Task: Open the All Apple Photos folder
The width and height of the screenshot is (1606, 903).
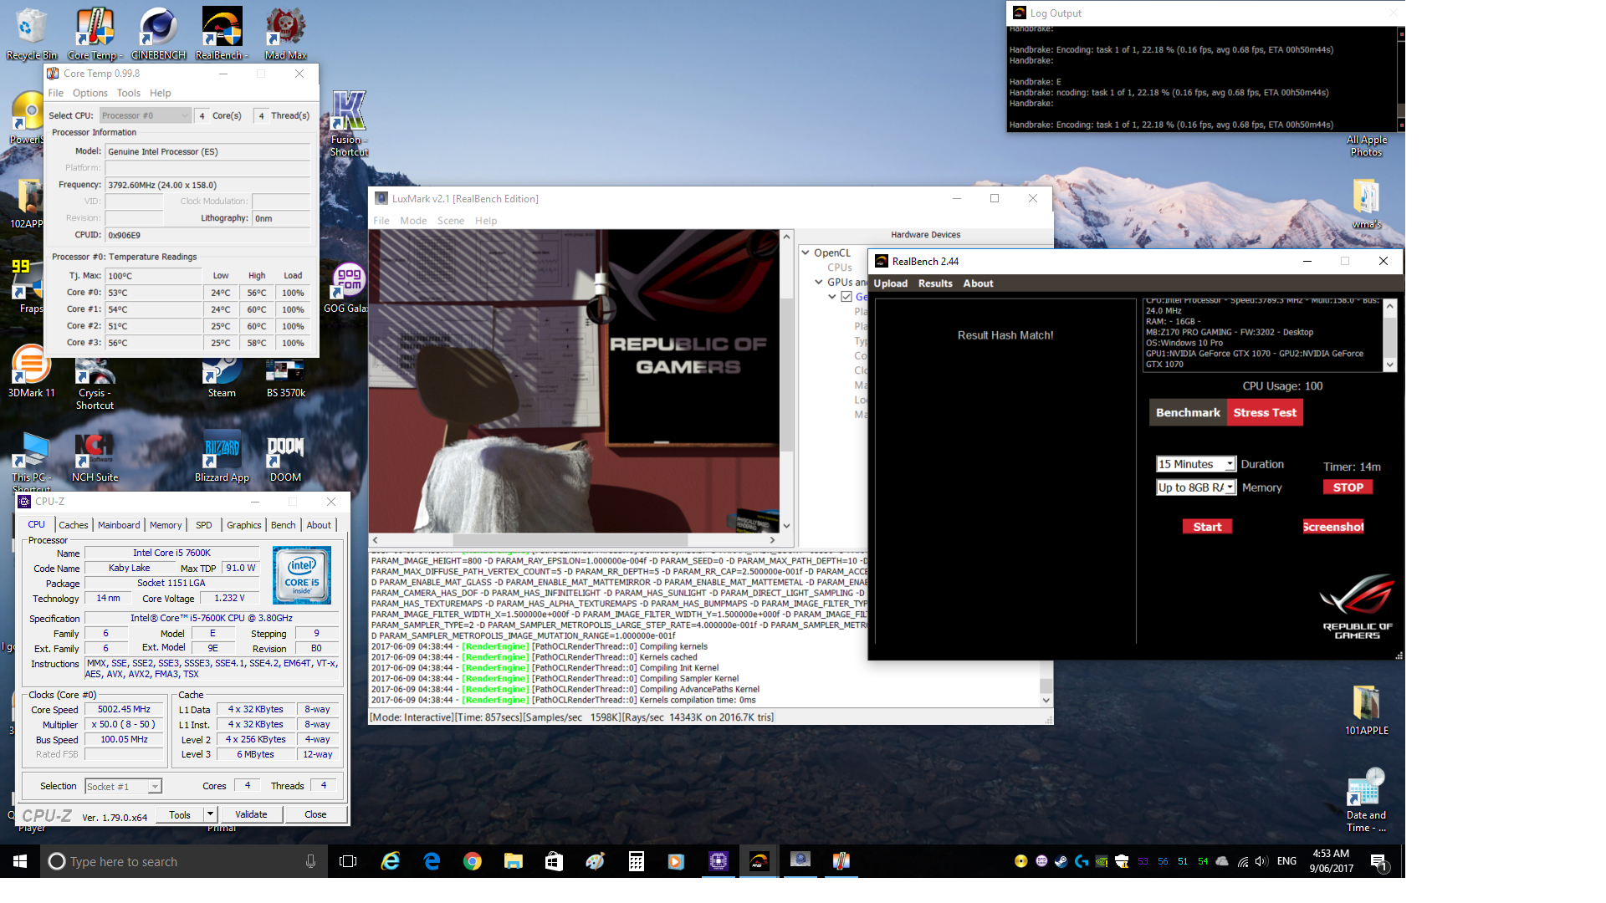Action: tap(1366, 145)
